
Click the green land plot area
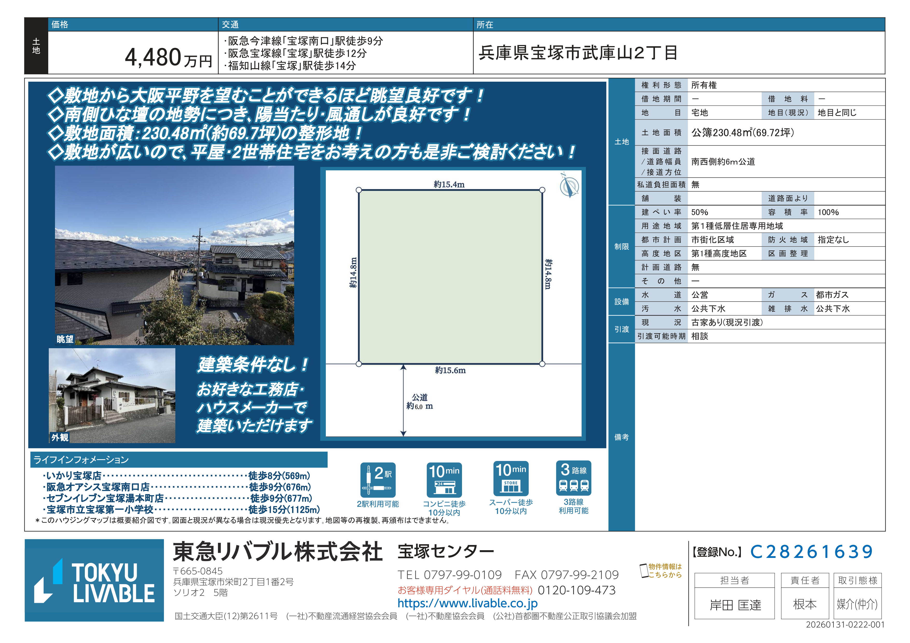[x=450, y=277]
